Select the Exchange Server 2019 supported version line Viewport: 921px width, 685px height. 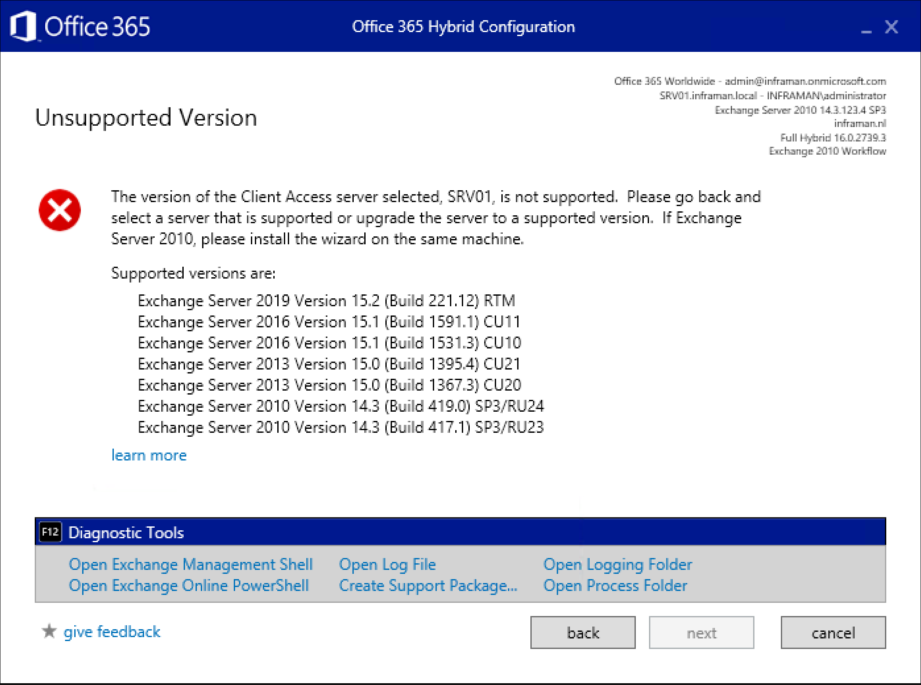click(326, 301)
